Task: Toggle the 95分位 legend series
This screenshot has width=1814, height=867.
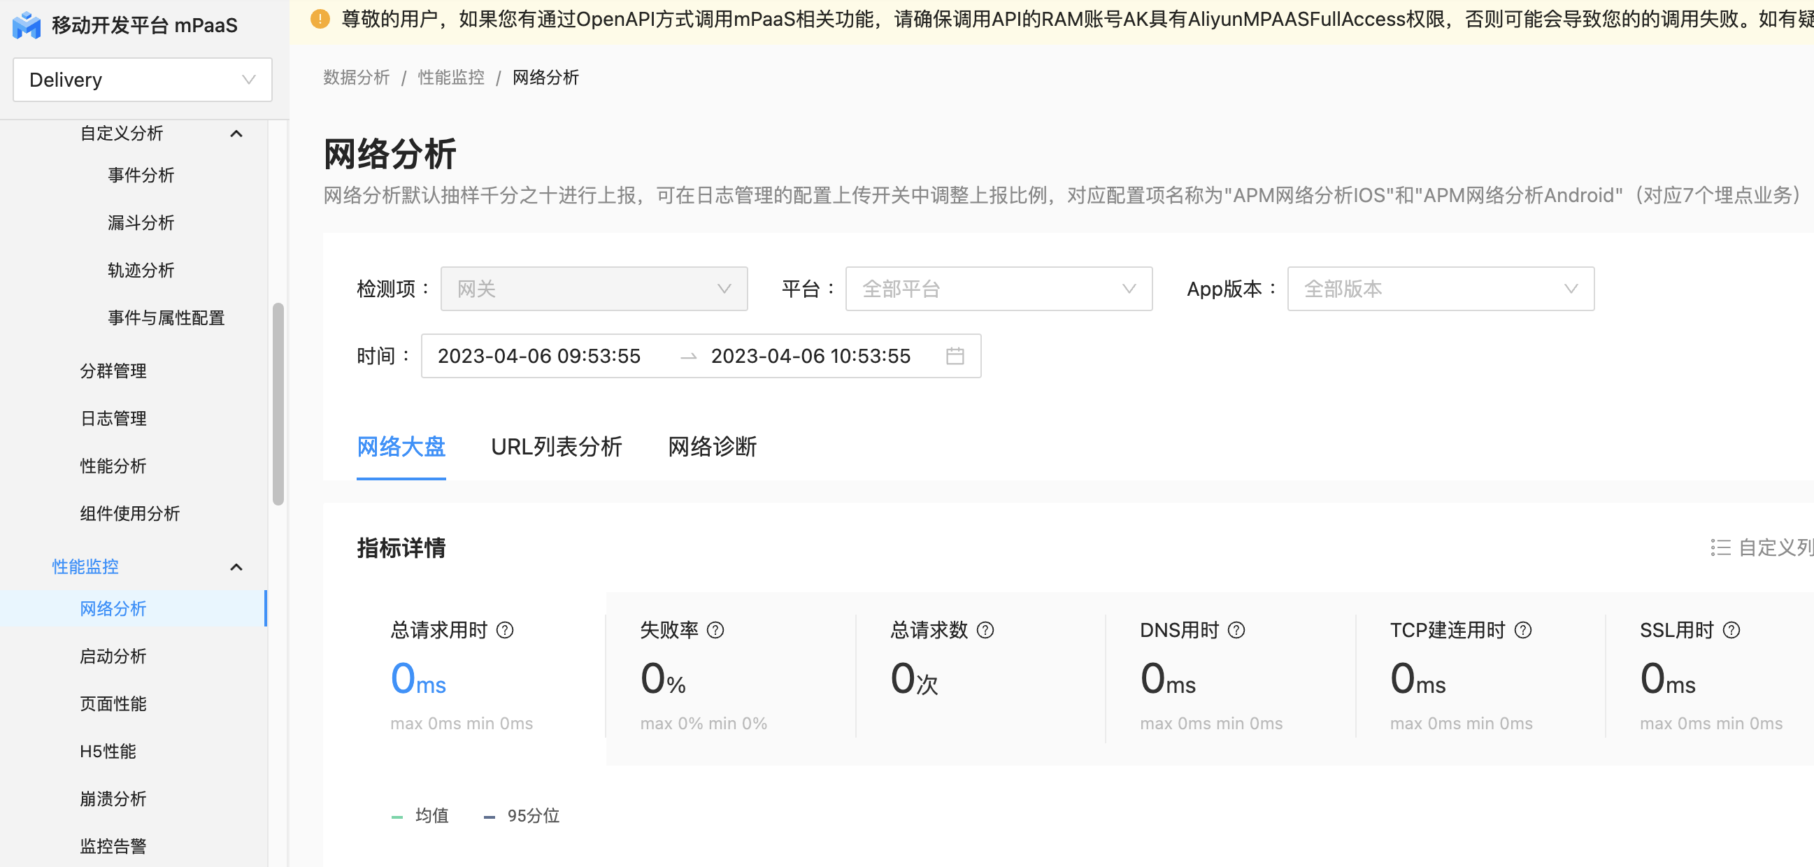Action: click(522, 815)
